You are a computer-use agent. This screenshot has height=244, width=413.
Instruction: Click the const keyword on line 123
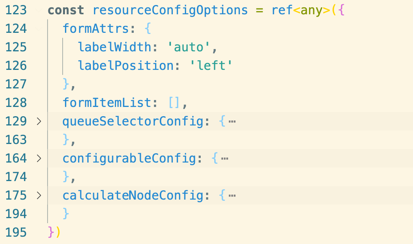[66, 10]
